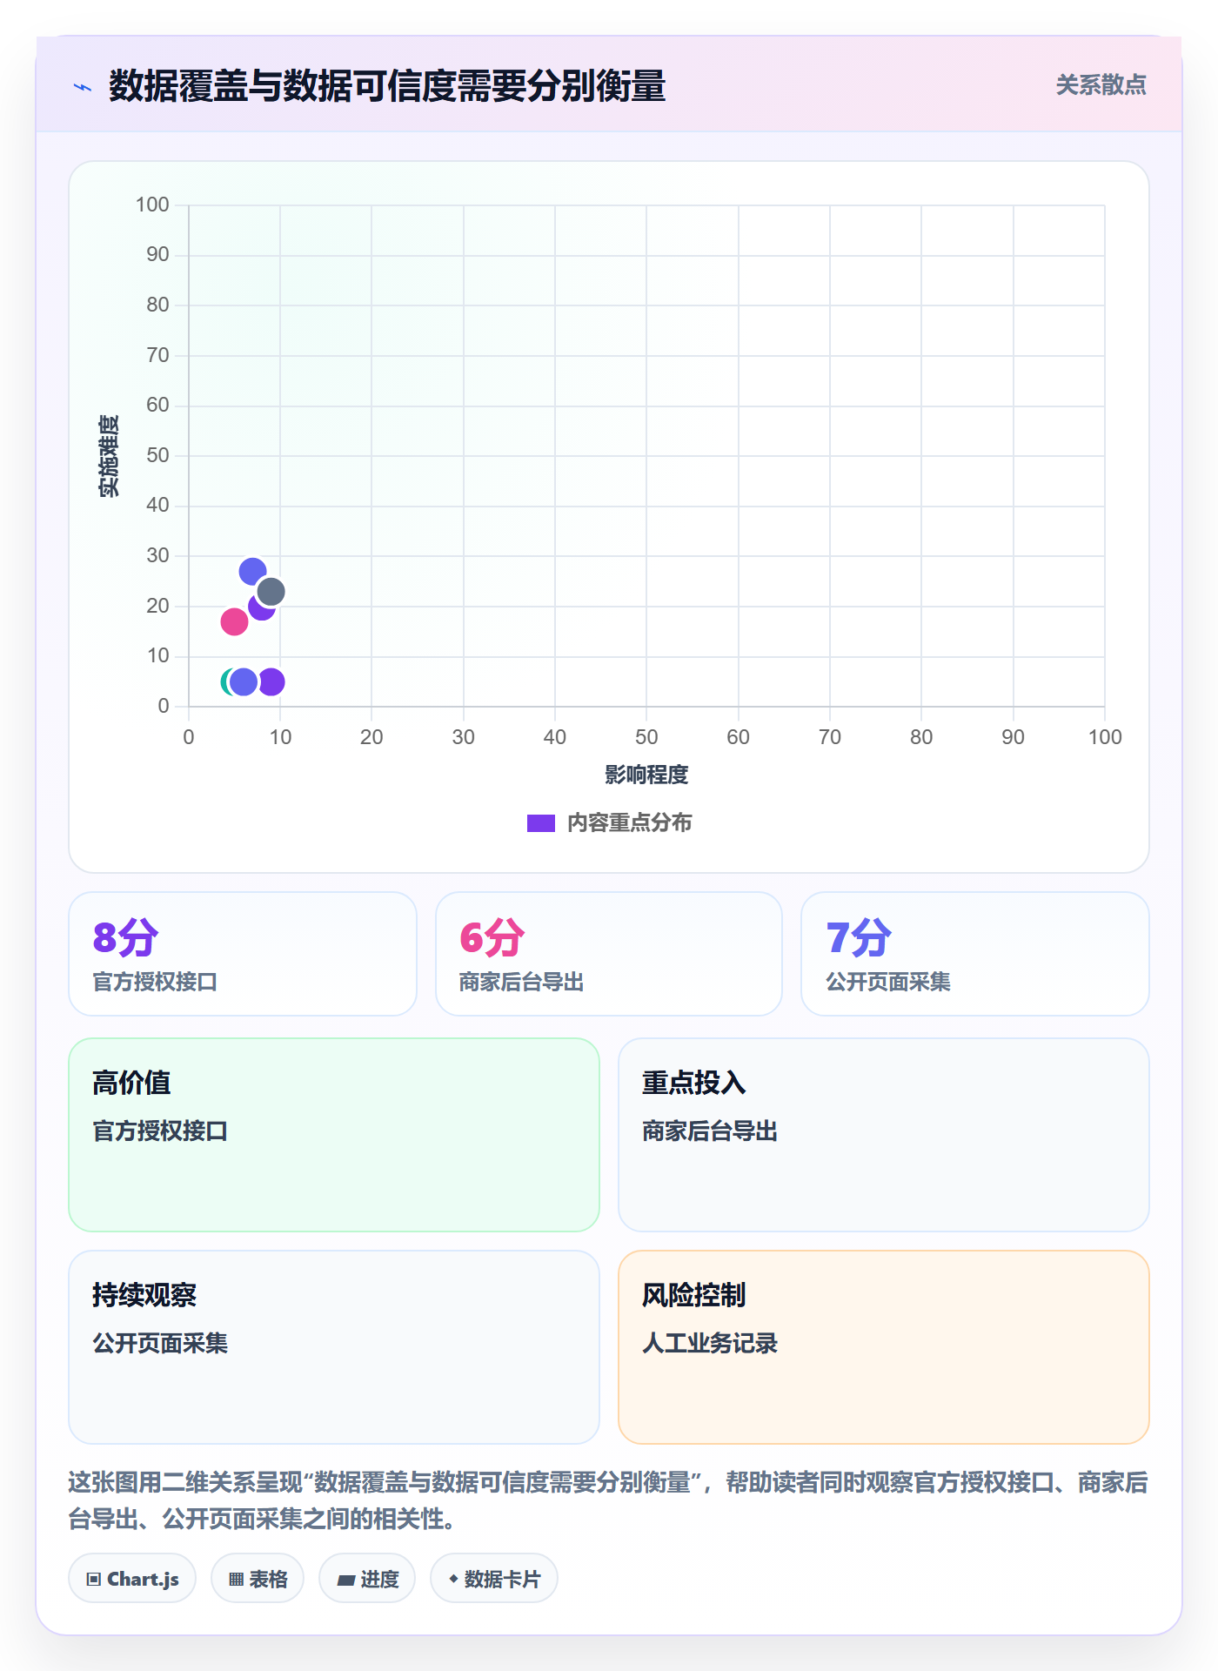Open the 8分 官方授权接口 score card
1218x1671 pixels.
(243, 954)
